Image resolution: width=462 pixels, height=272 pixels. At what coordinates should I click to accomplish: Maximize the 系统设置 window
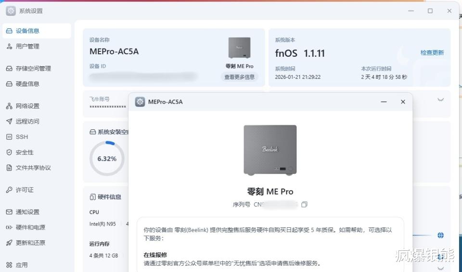[x=430, y=11]
